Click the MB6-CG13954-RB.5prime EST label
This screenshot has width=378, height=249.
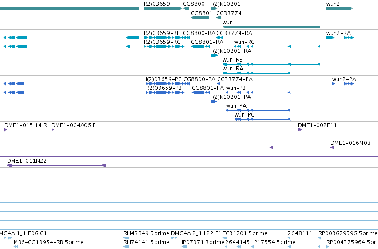click(48, 242)
